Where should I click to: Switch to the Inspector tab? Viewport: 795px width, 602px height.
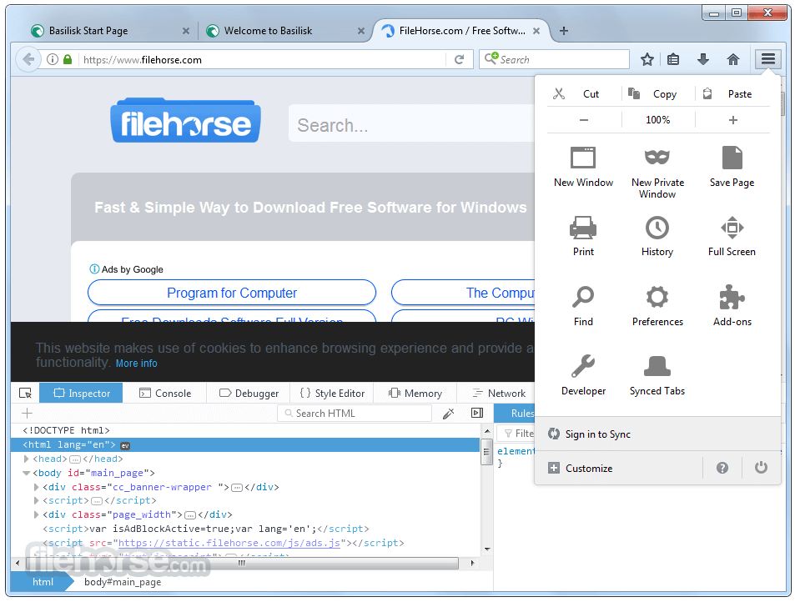click(81, 394)
